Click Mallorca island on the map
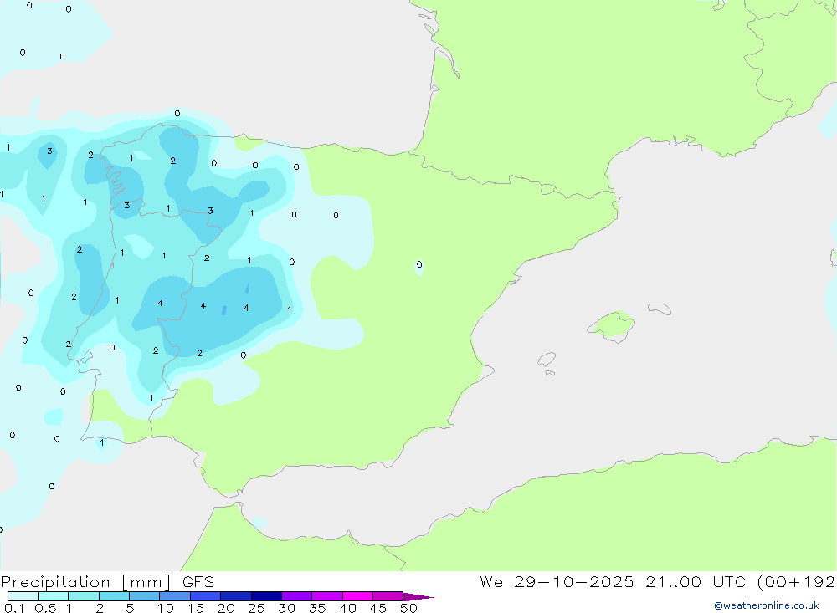Image resolution: width=837 pixels, height=613 pixels. tap(612, 325)
